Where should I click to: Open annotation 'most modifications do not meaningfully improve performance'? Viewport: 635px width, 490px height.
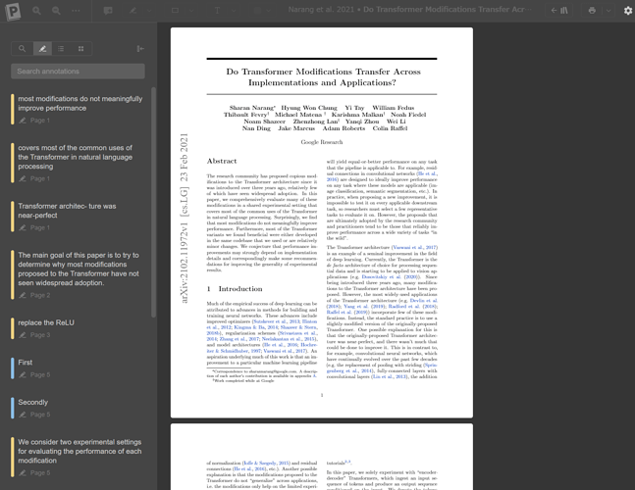(x=77, y=109)
